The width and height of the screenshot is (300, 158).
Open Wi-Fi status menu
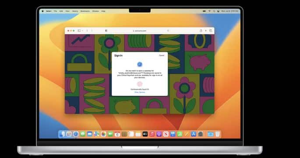209,11
